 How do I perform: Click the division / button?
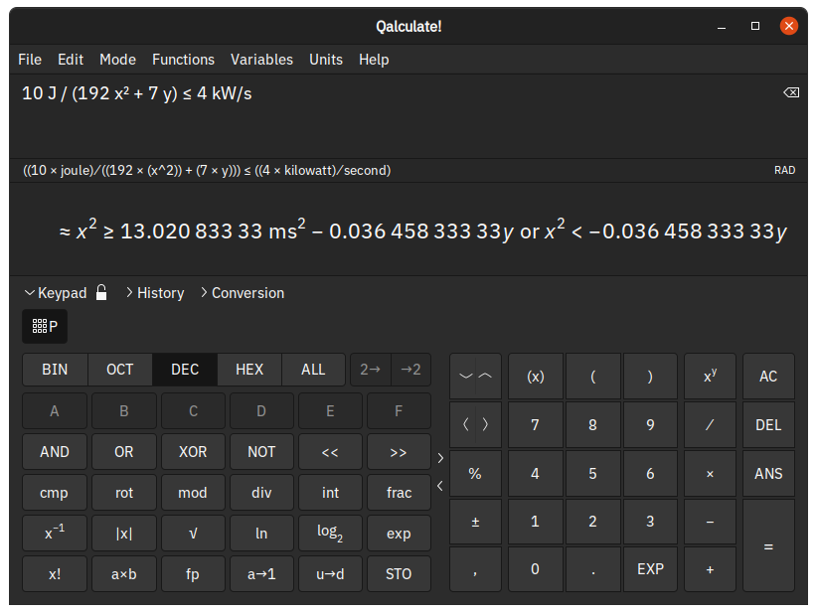[710, 424]
